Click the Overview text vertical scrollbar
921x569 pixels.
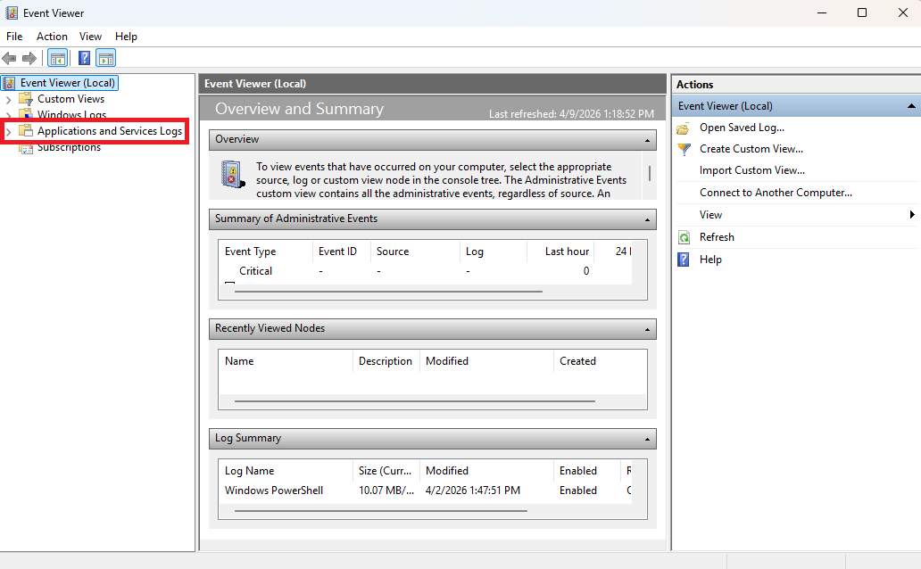click(650, 175)
